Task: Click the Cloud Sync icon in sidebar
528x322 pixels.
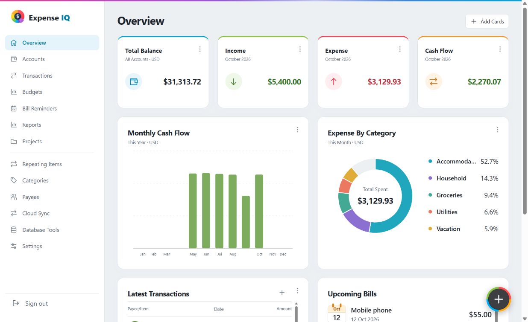Action: [14, 213]
